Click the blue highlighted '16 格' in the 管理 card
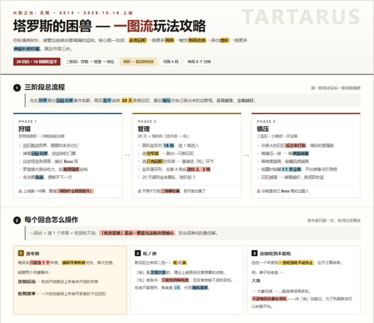374x323 pixels. tap(169, 146)
